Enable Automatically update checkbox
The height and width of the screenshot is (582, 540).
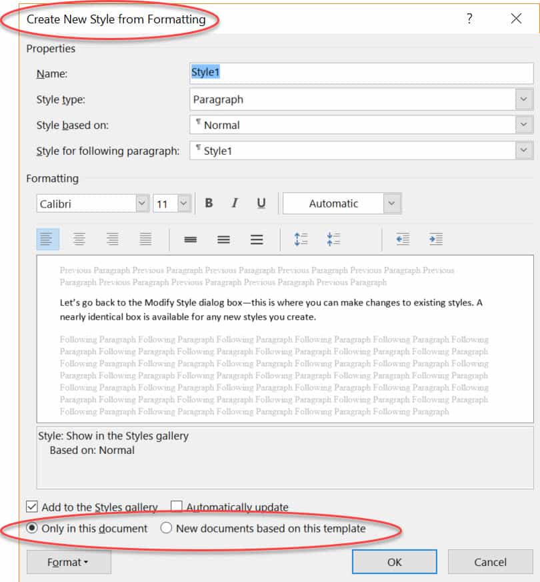[177, 507]
